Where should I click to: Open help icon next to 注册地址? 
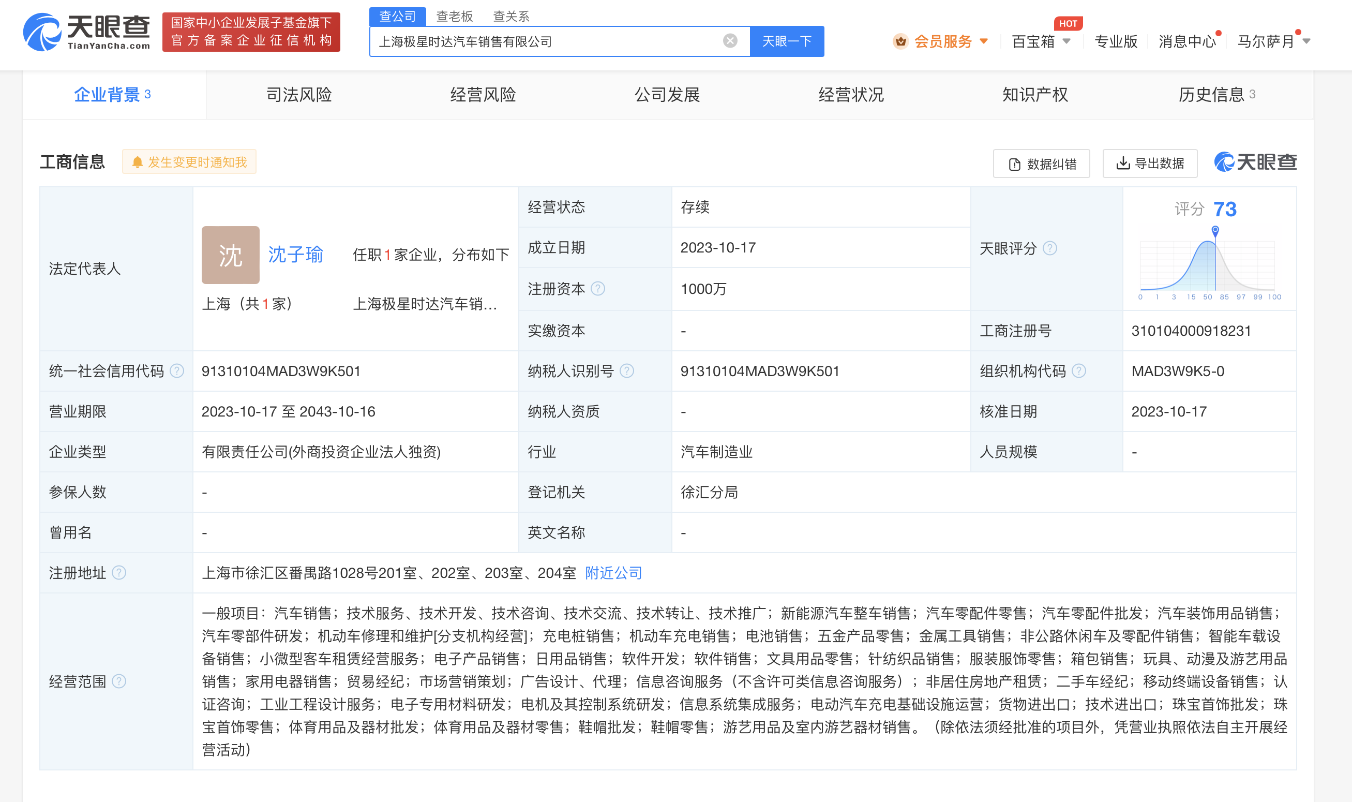119,573
